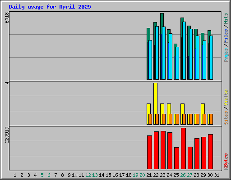Click the cyan pages bar for day 30
231x180 pixels.
click(x=211, y=58)
